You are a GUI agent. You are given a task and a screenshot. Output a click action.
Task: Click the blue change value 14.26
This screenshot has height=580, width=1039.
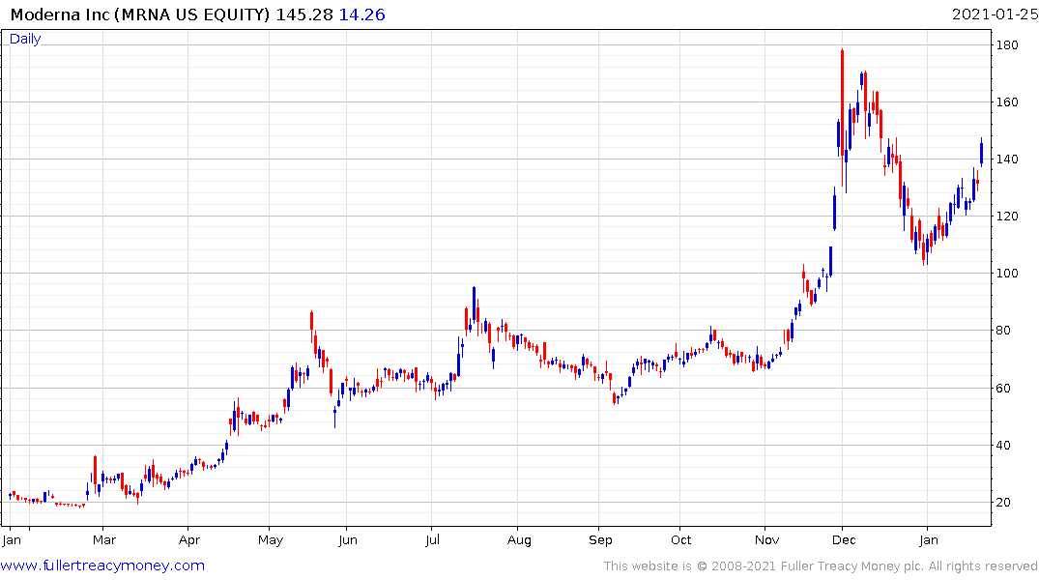click(361, 14)
